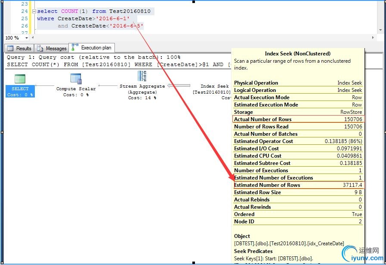The image size is (386, 265).
Task: Click the Messages tab page icon
Action: click(x=40, y=49)
